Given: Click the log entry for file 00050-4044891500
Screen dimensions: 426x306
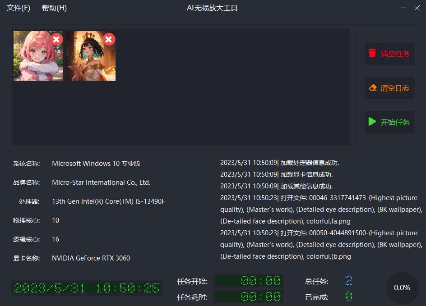Looking at the screenshot, I should pyautogui.click(x=321, y=245).
